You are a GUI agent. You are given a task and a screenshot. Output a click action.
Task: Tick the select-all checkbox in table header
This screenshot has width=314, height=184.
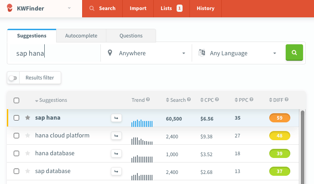(x=16, y=100)
